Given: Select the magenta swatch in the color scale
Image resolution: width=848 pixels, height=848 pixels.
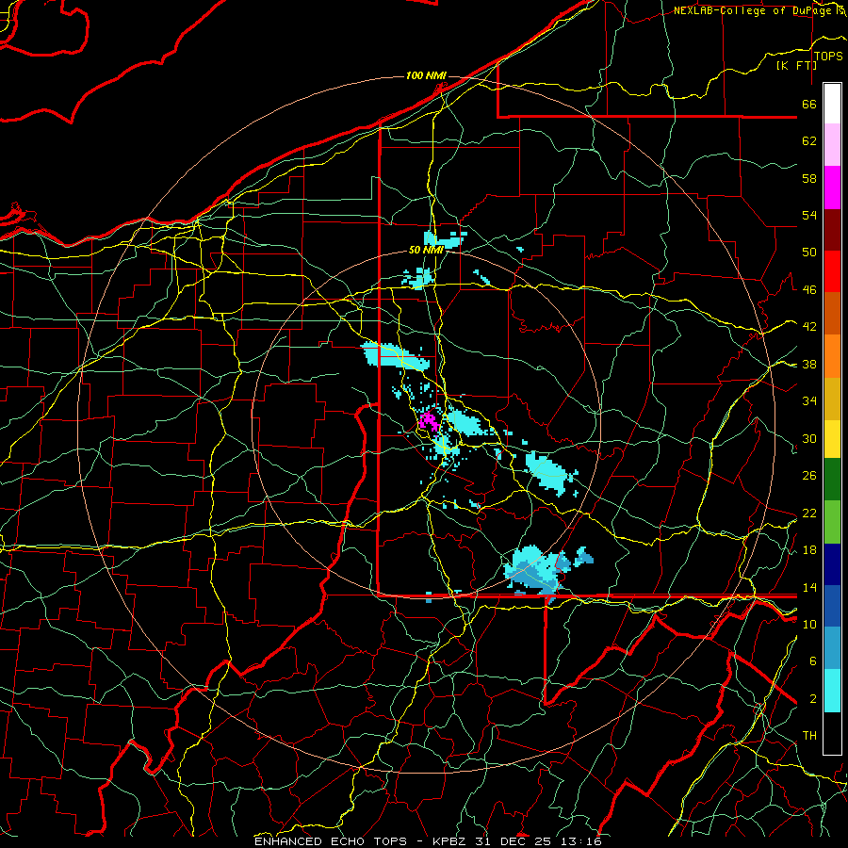Looking at the screenshot, I should (x=832, y=188).
